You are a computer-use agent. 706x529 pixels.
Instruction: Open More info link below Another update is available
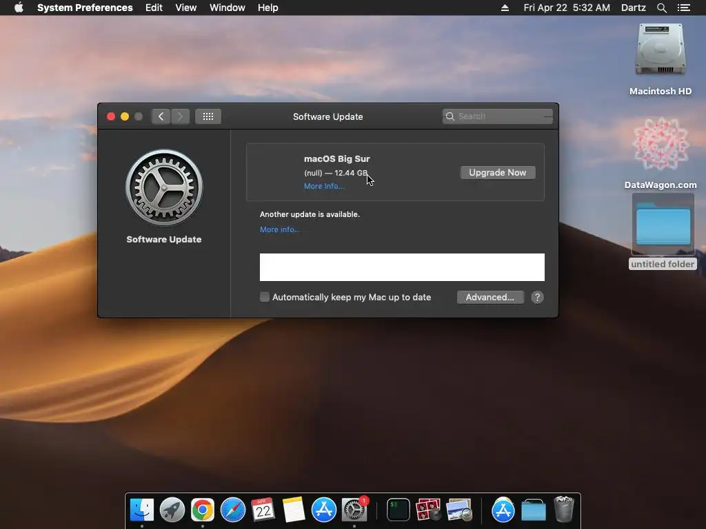[280, 229]
